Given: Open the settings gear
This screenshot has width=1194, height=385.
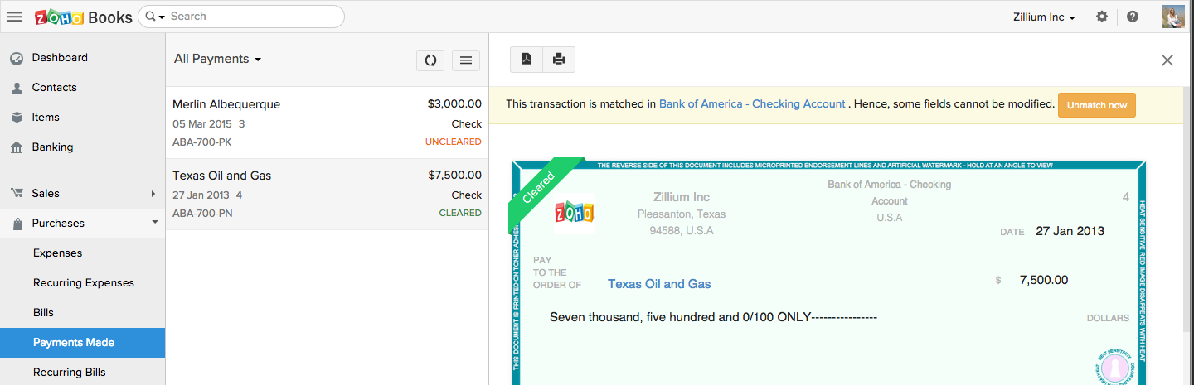Looking at the screenshot, I should tap(1101, 17).
